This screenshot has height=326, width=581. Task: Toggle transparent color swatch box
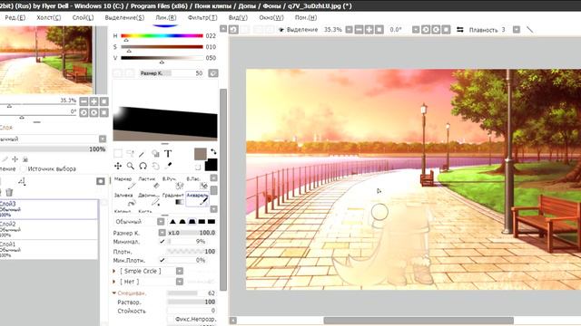pos(198,167)
